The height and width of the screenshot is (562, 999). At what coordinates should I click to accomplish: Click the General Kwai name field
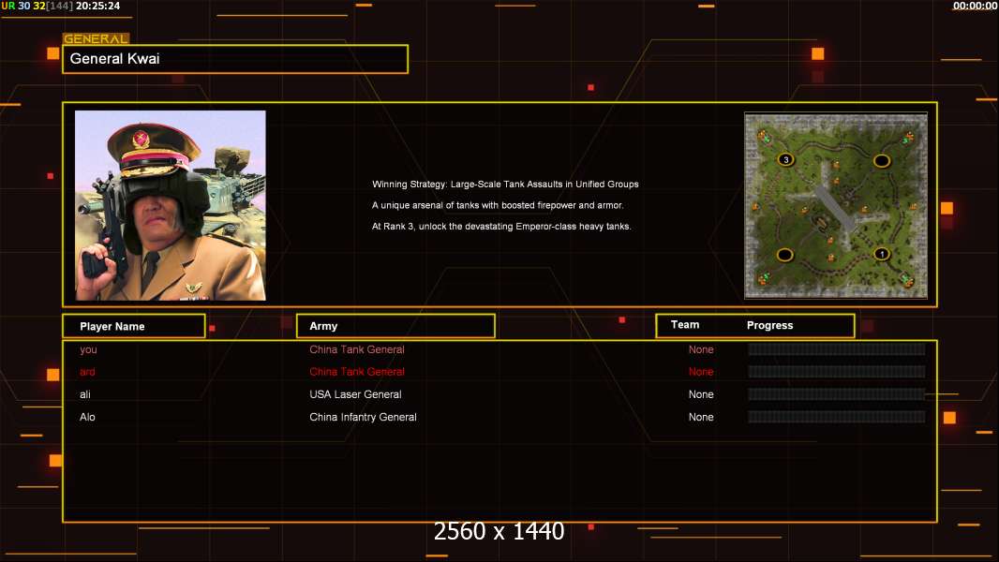tap(235, 59)
